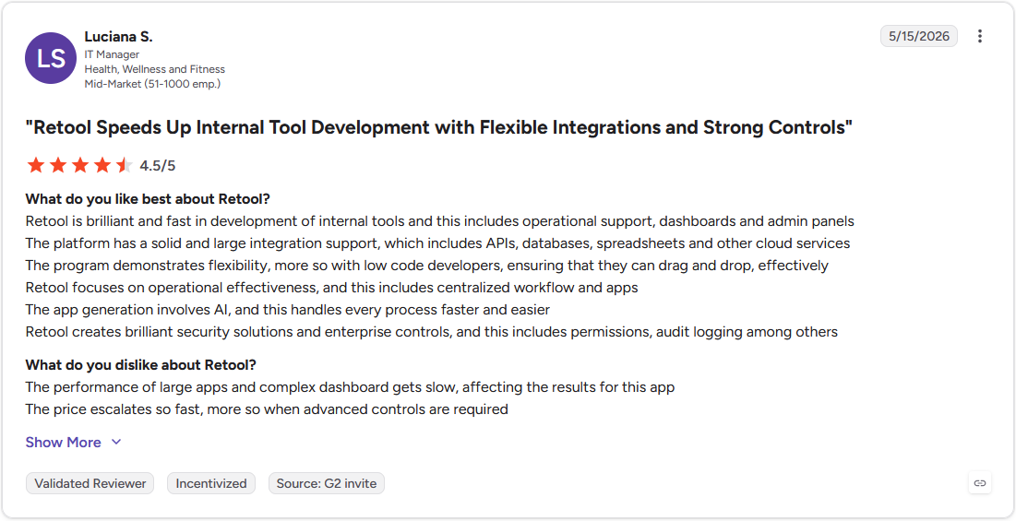Screen dimensions: 1016x521
Task: Click the Source: G2 invite tag
Action: coord(327,483)
